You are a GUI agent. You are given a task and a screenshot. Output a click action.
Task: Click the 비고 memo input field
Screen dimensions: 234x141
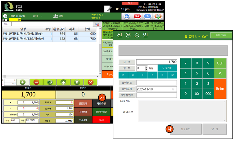click(x=52, y=24)
